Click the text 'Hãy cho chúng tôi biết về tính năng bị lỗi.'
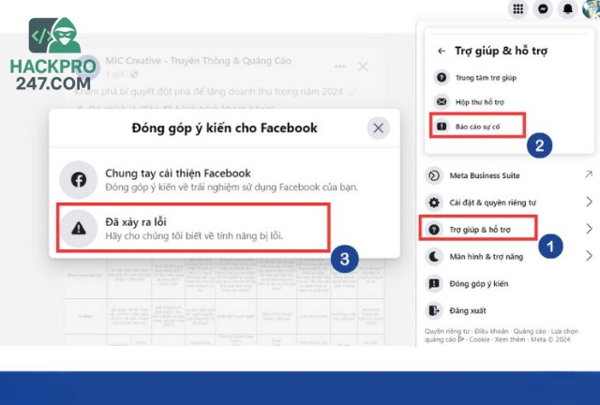 tap(194, 236)
